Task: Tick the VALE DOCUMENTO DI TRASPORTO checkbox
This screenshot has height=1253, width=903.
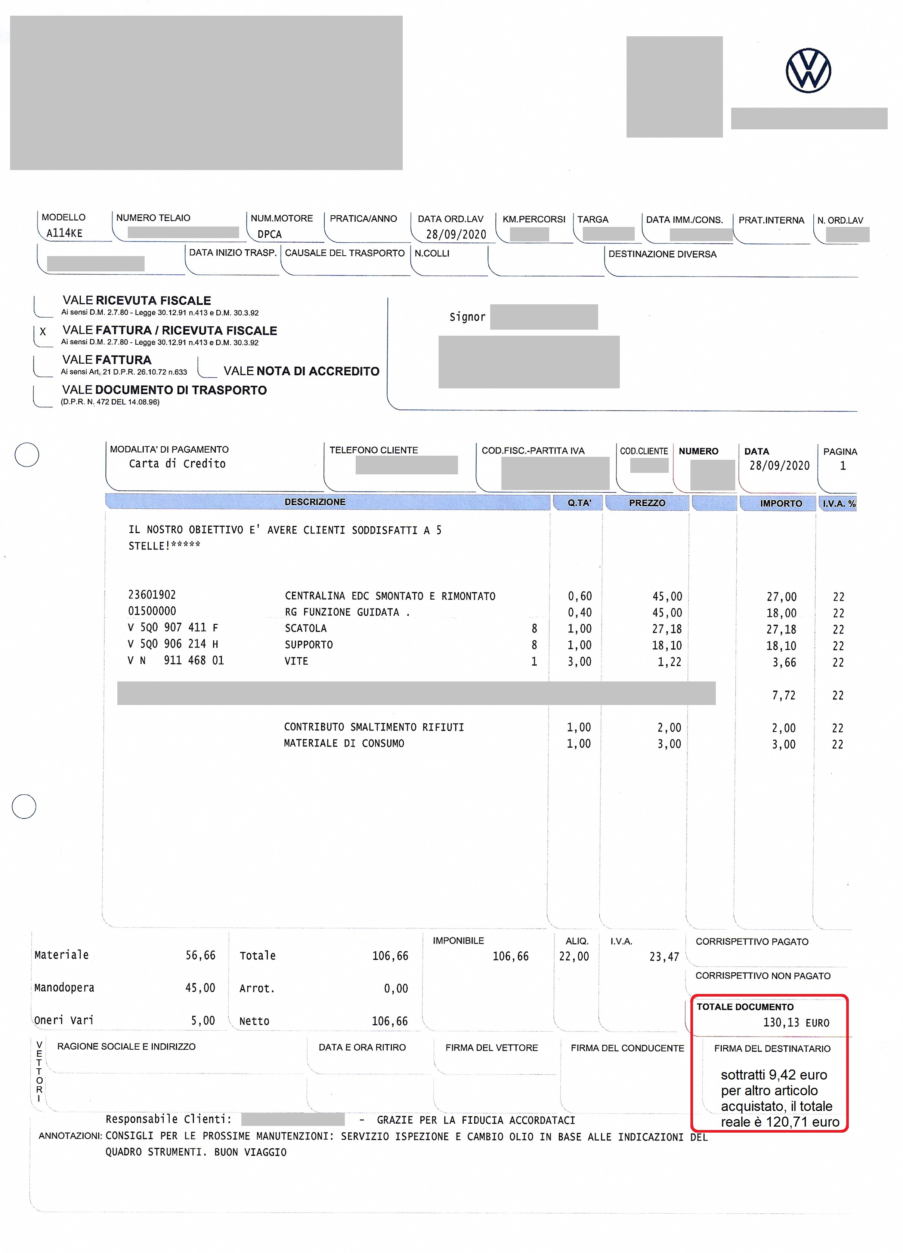Action: [43, 395]
